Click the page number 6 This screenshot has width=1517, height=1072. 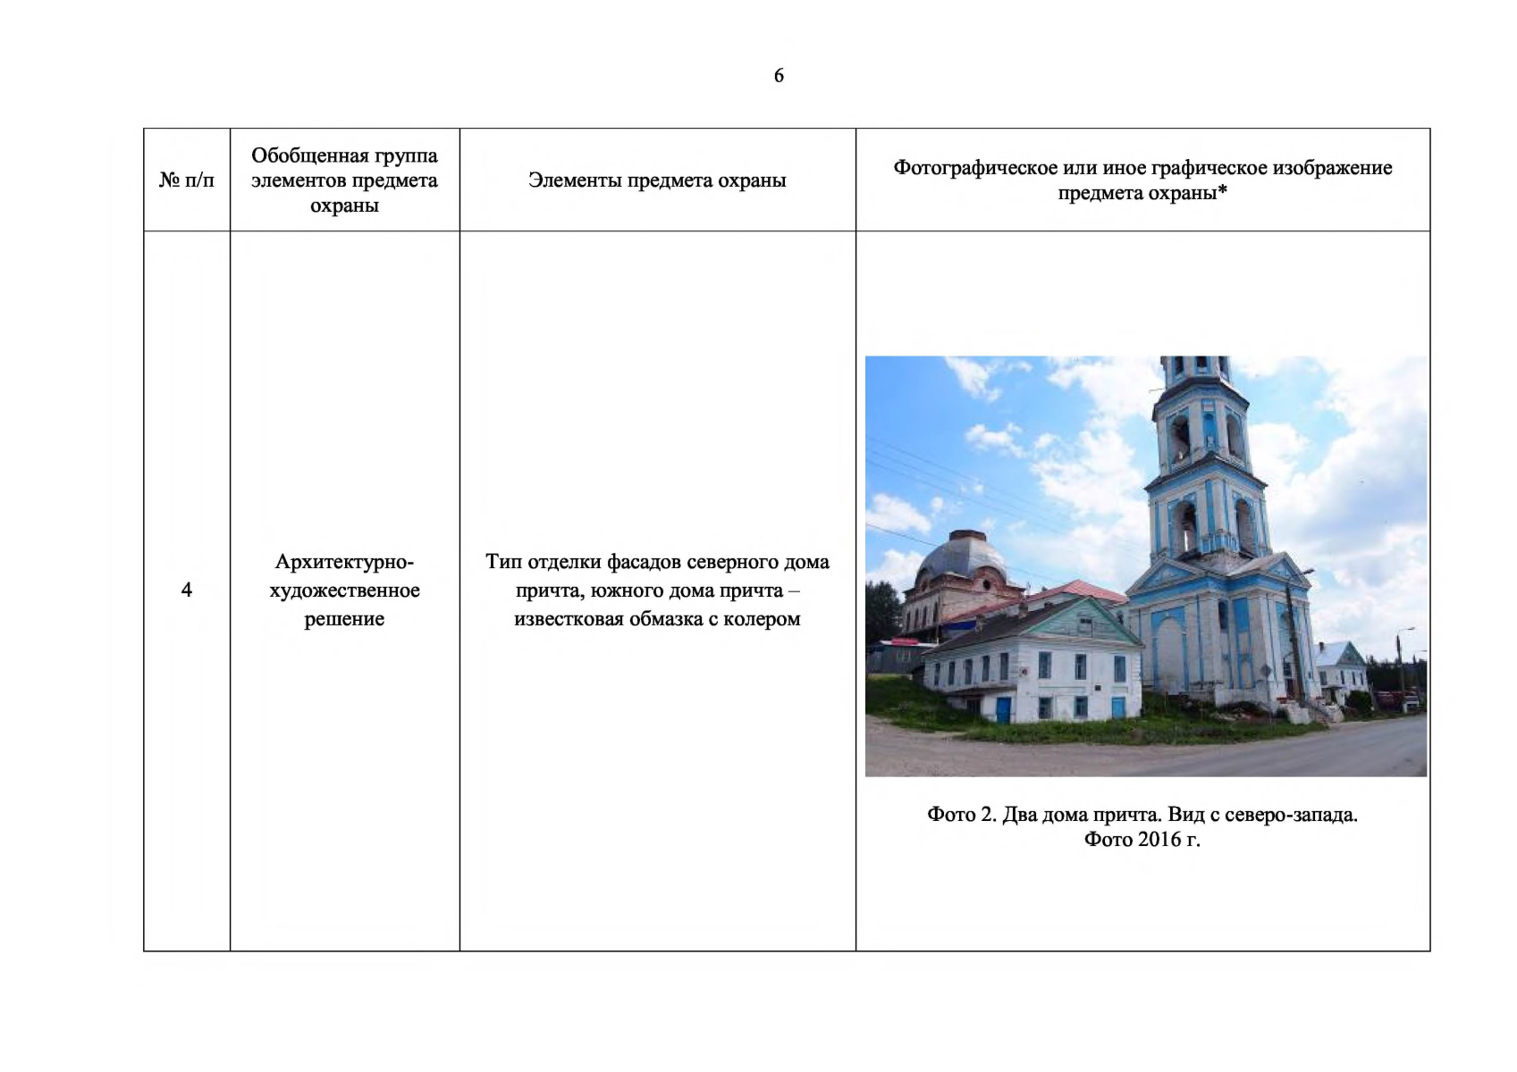coord(779,76)
